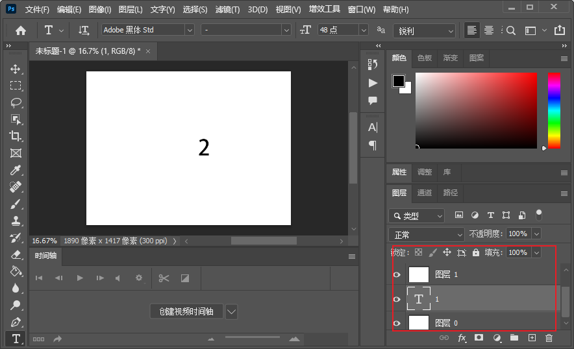The image size is (574, 349).
Task: Hide the 图层 1 layer with eye icon
Action: coord(397,275)
